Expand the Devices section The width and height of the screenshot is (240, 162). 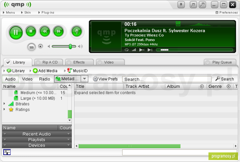(x=37, y=145)
